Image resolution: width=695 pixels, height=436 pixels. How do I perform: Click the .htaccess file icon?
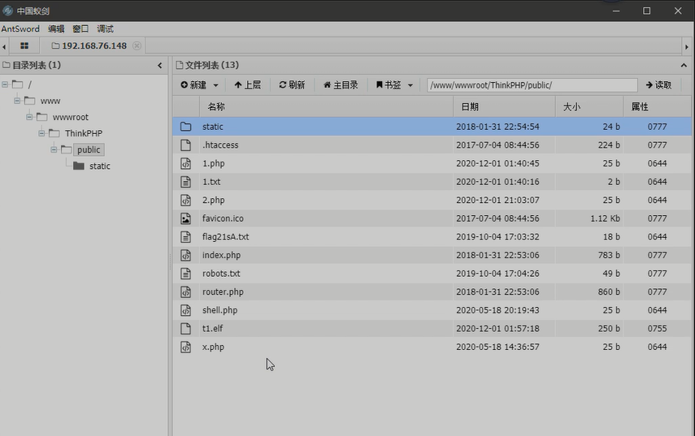coord(185,145)
